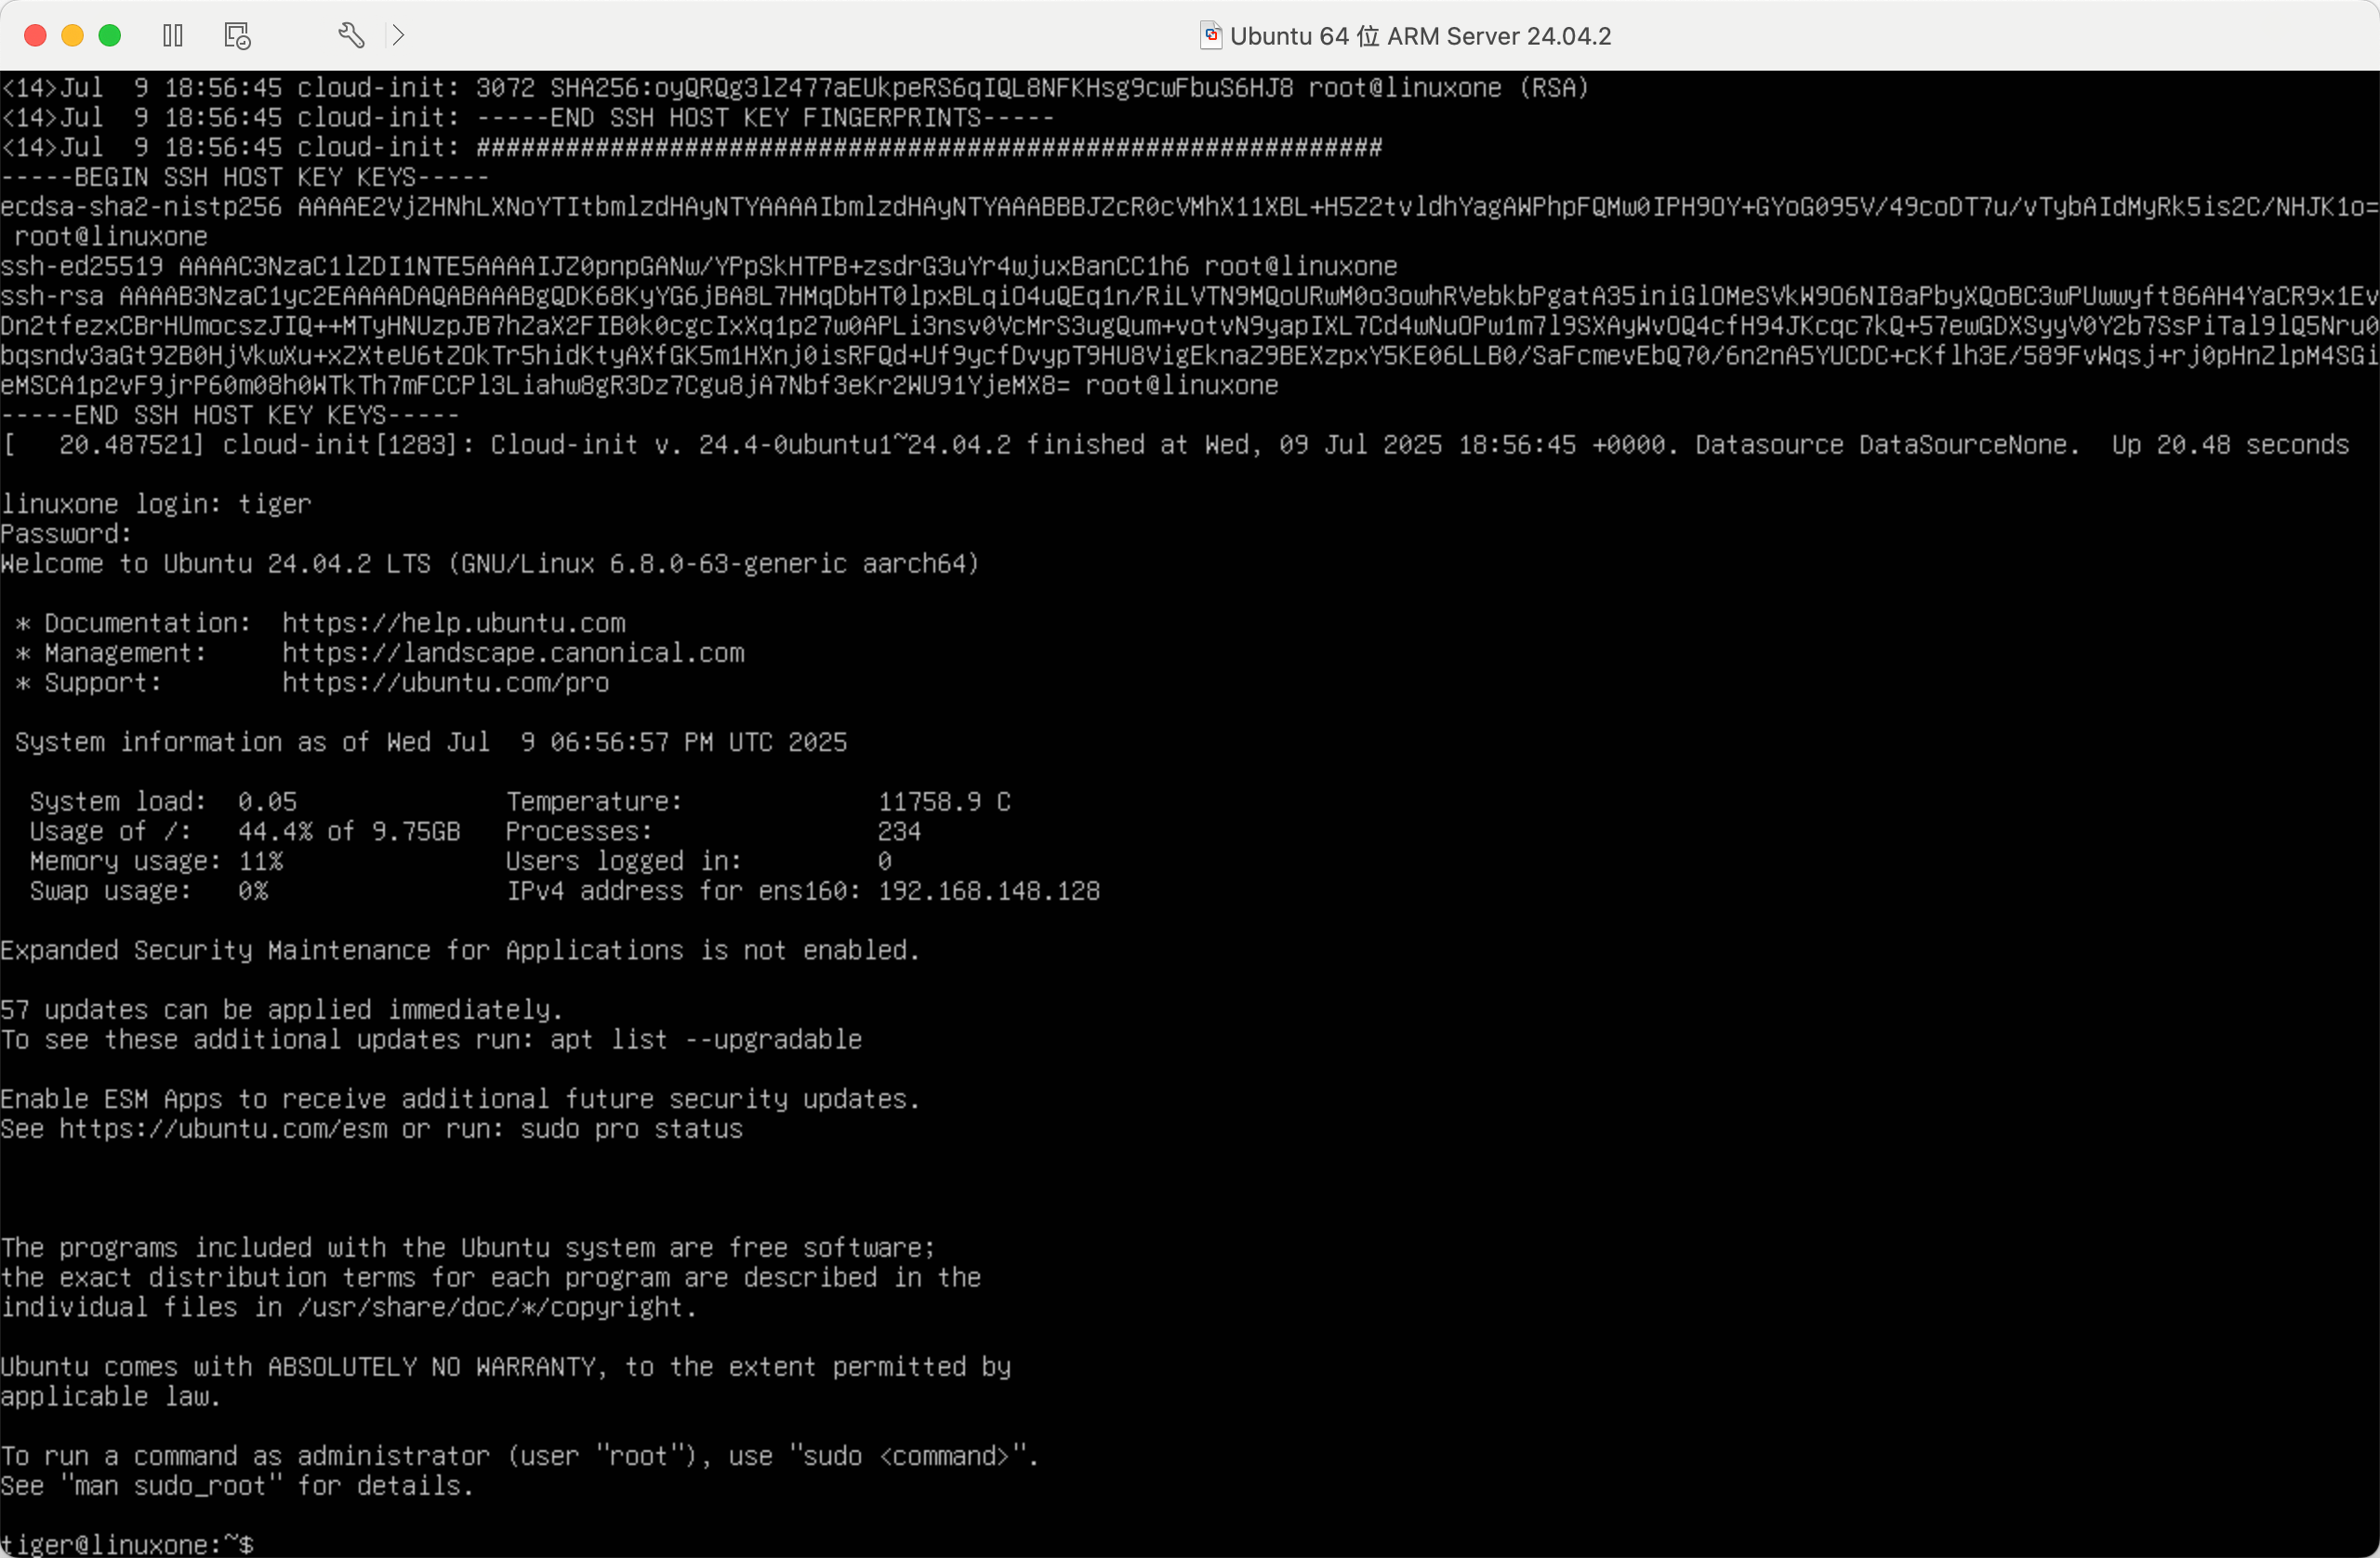
Task: Click the BEGIN SSH HOST KEY KEYS line
Action: point(245,177)
